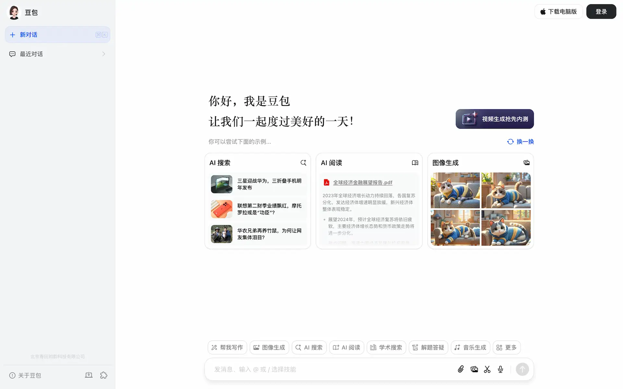Open the plugin icon at sidebar bottom
The height and width of the screenshot is (389, 623).
[x=104, y=375]
